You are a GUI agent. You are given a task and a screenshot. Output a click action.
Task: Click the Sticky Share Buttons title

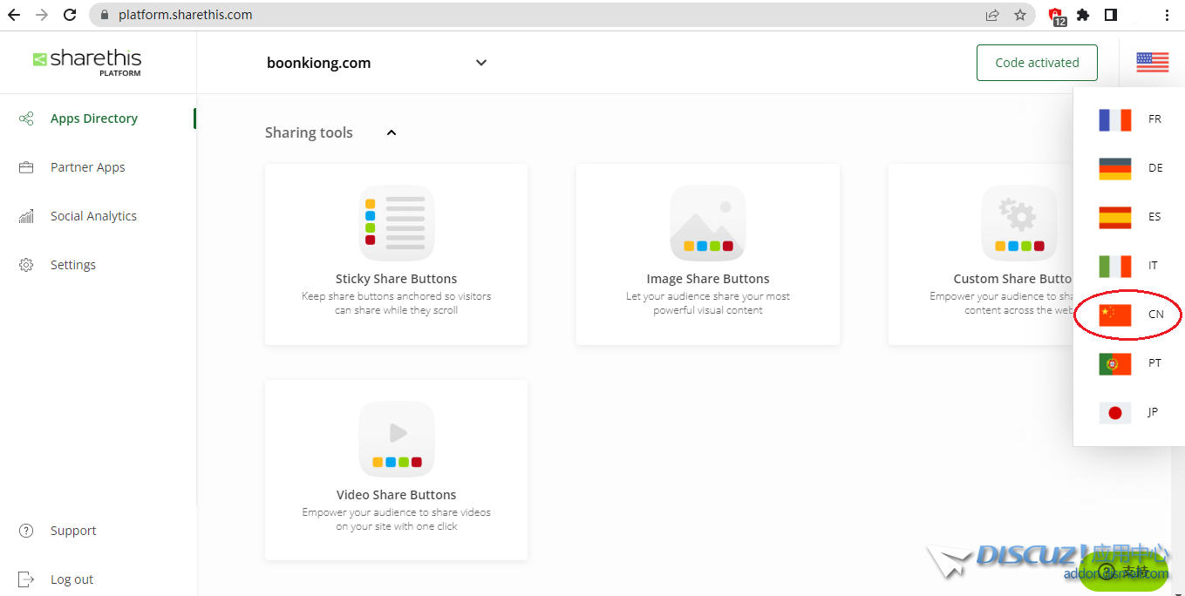pos(397,279)
